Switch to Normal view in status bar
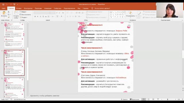The width and height of the screenshot is (184, 103). pyautogui.click(x=144, y=99)
